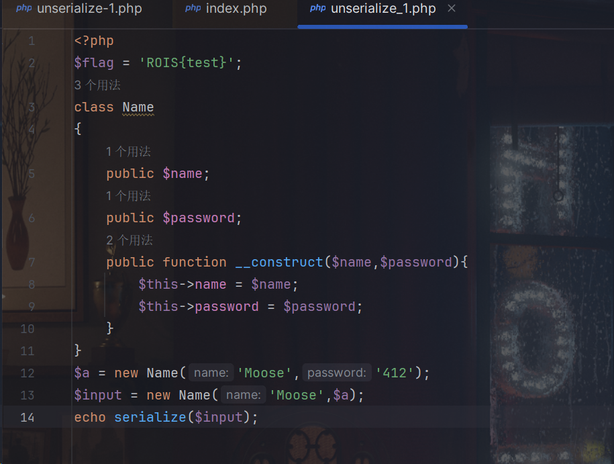
Task: Click the underlined Name class identifier
Action: click(138, 107)
